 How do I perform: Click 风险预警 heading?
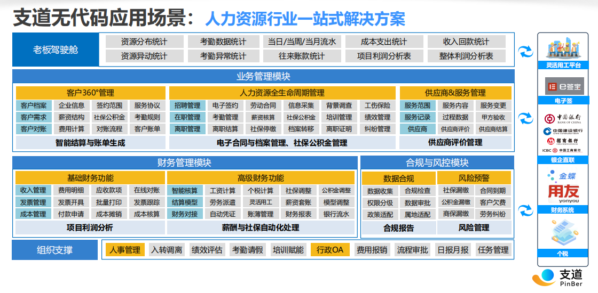pyautogui.click(x=474, y=178)
